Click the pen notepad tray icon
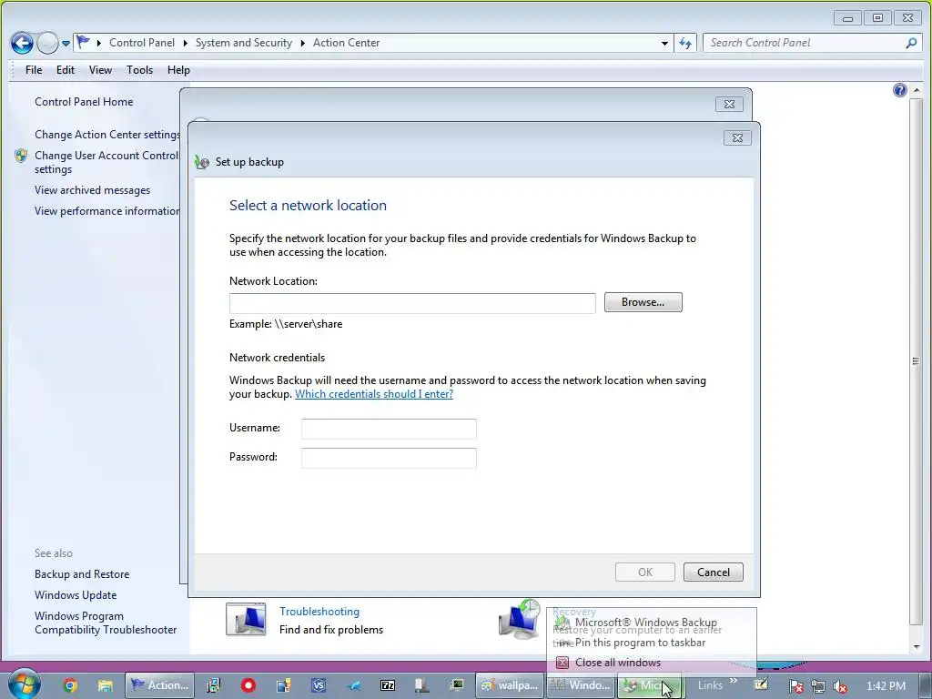Image resolution: width=932 pixels, height=699 pixels. [761, 684]
